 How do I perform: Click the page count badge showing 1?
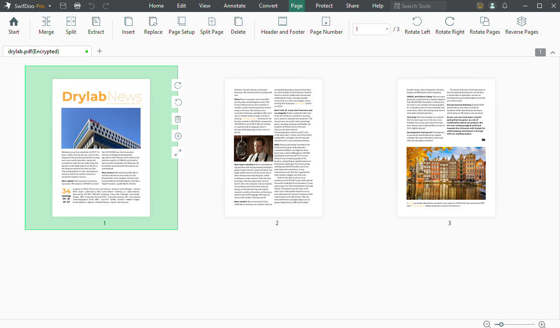coord(540,52)
